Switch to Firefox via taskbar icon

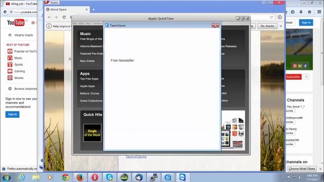click(80, 177)
